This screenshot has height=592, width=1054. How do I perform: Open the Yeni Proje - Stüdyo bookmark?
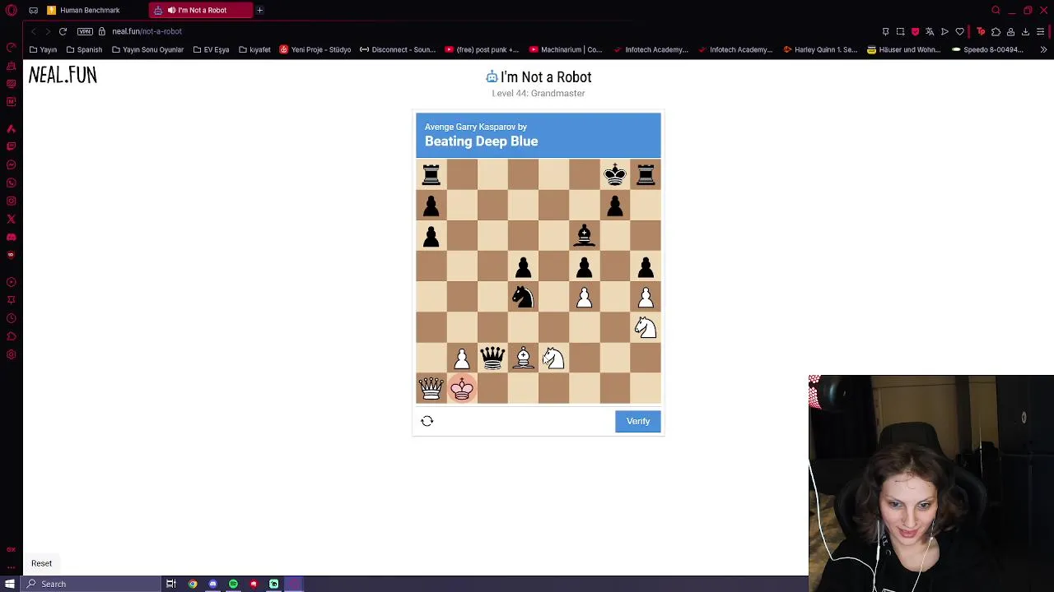tap(315, 49)
